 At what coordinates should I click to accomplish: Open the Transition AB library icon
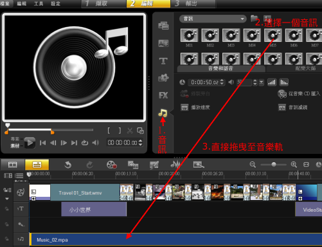pyautogui.click(x=163, y=44)
